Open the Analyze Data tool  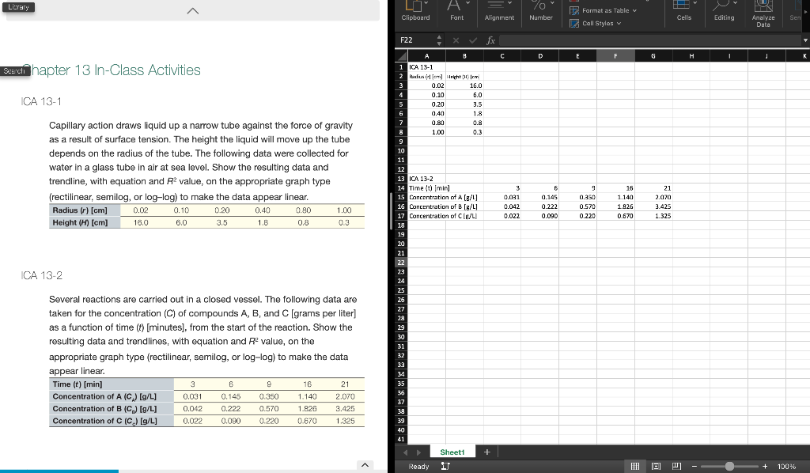[x=762, y=14]
